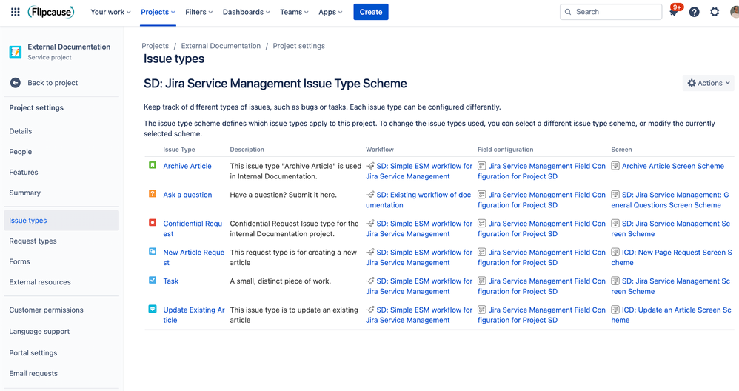Click the New Article Request type icon
The image size is (739, 391).
click(x=153, y=251)
